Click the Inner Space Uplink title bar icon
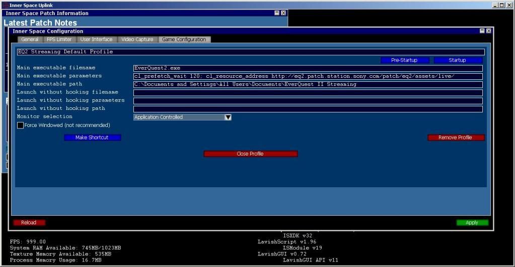The image size is (515, 267). pyautogui.click(x=5, y=5)
